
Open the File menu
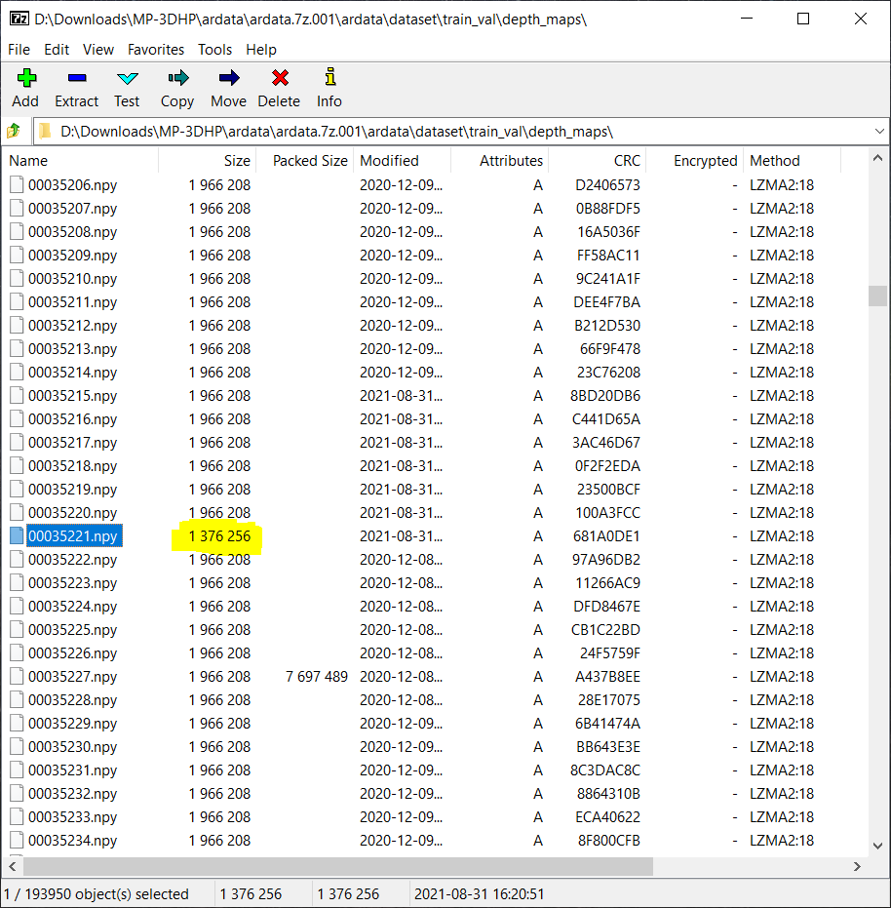[19, 50]
